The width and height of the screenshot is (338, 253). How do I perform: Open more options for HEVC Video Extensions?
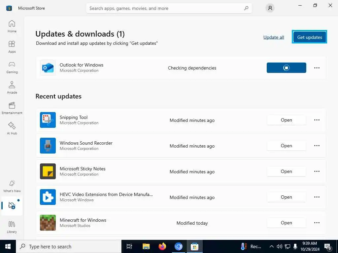[317, 197]
